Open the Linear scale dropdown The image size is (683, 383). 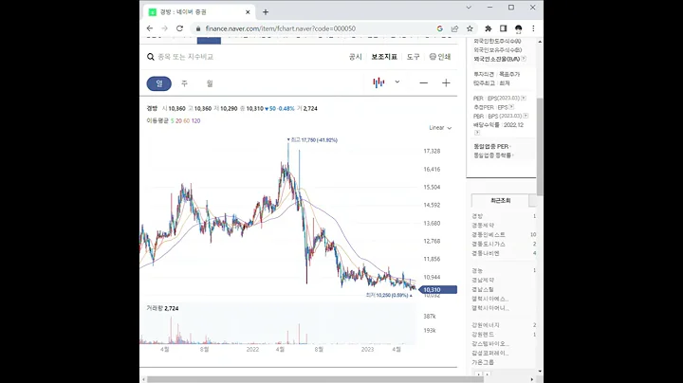pos(440,128)
